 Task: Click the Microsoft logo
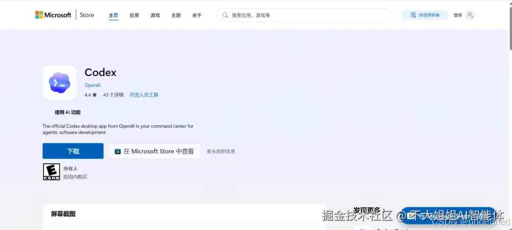(x=53, y=15)
